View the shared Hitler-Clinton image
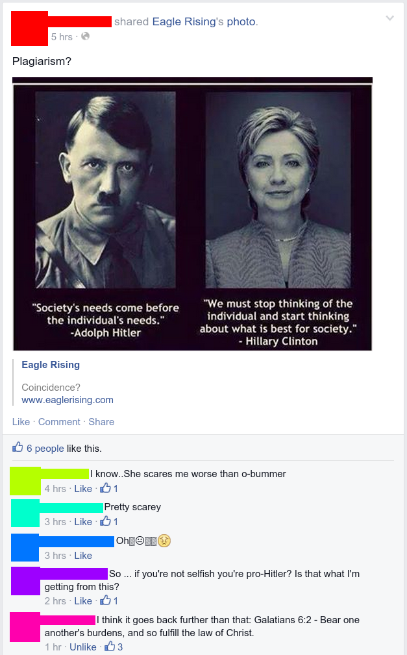 click(192, 214)
